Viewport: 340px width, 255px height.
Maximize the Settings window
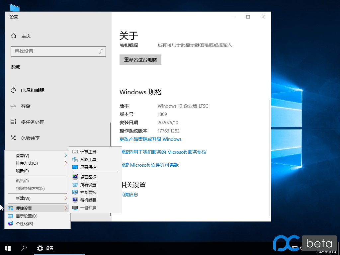click(x=248, y=17)
